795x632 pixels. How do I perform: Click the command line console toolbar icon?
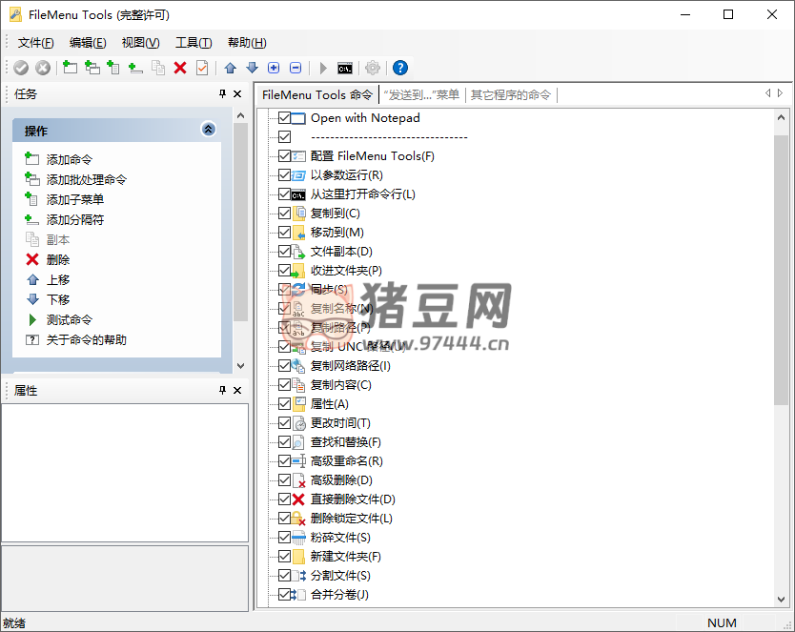tap(345, 68)
